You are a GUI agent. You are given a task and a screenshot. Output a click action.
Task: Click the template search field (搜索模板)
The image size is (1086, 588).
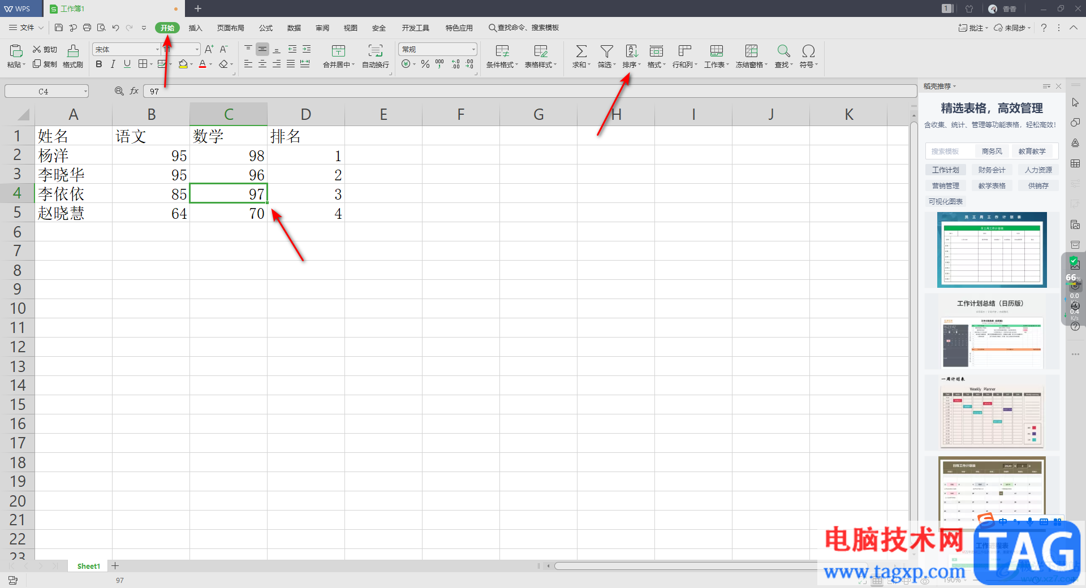point(950,151)
